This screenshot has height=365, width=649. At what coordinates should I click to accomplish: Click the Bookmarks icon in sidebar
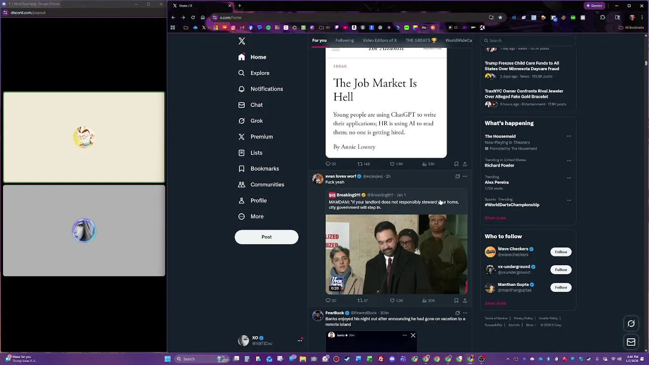pos(241,168)
